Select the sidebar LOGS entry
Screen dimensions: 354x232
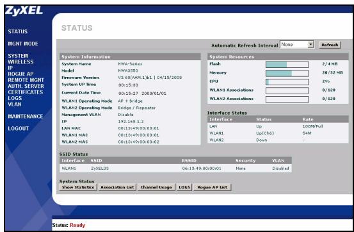[x=15, y=98]
